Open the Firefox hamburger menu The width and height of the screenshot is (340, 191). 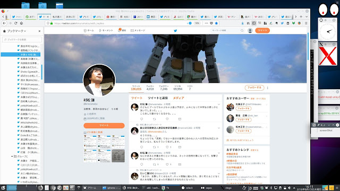(x=306, y=23)
